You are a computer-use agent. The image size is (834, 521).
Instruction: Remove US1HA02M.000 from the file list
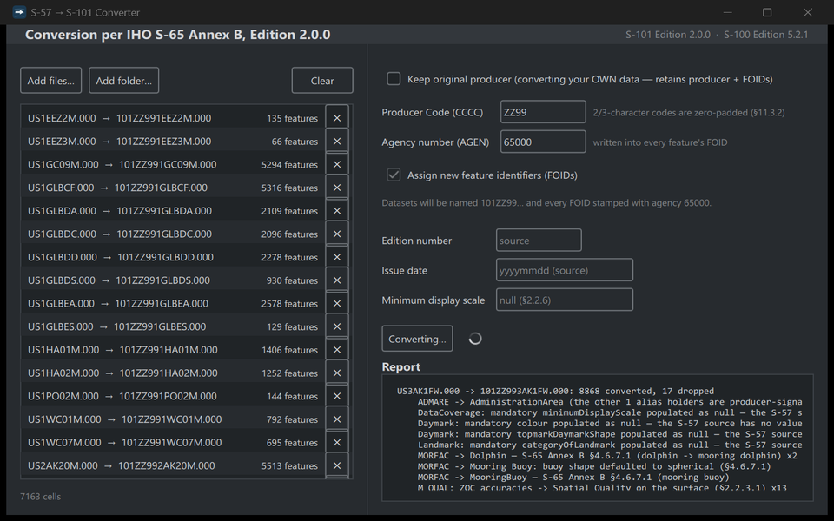337,373
